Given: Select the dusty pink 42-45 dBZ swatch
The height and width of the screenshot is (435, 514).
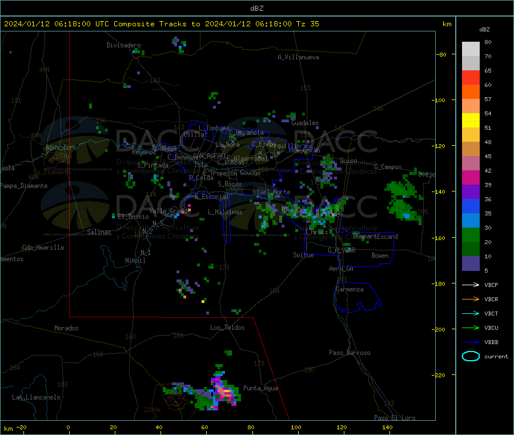Looking at the screenshot, I should point(471,163).
